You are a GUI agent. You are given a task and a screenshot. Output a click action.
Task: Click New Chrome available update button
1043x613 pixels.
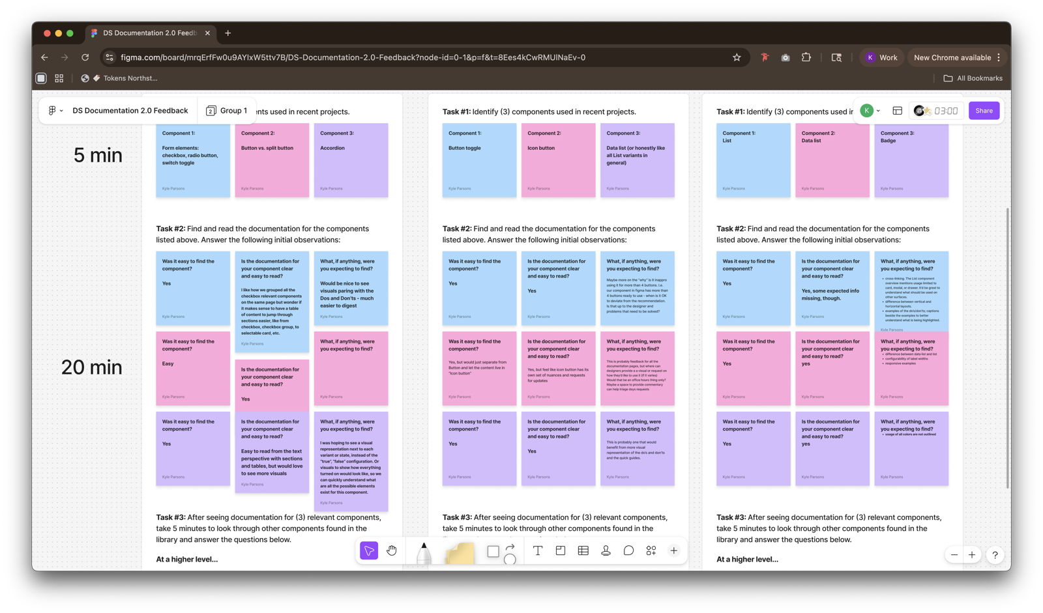(952, 57)
